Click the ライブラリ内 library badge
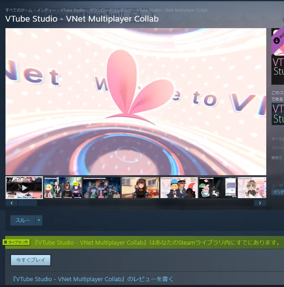 pos(16,242)
